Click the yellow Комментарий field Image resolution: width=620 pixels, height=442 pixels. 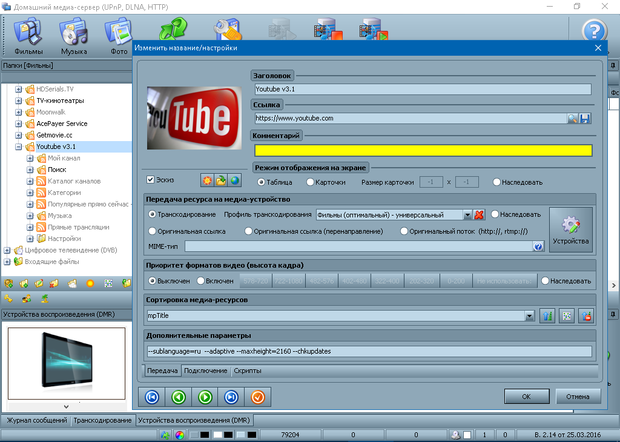pos(423,151)
